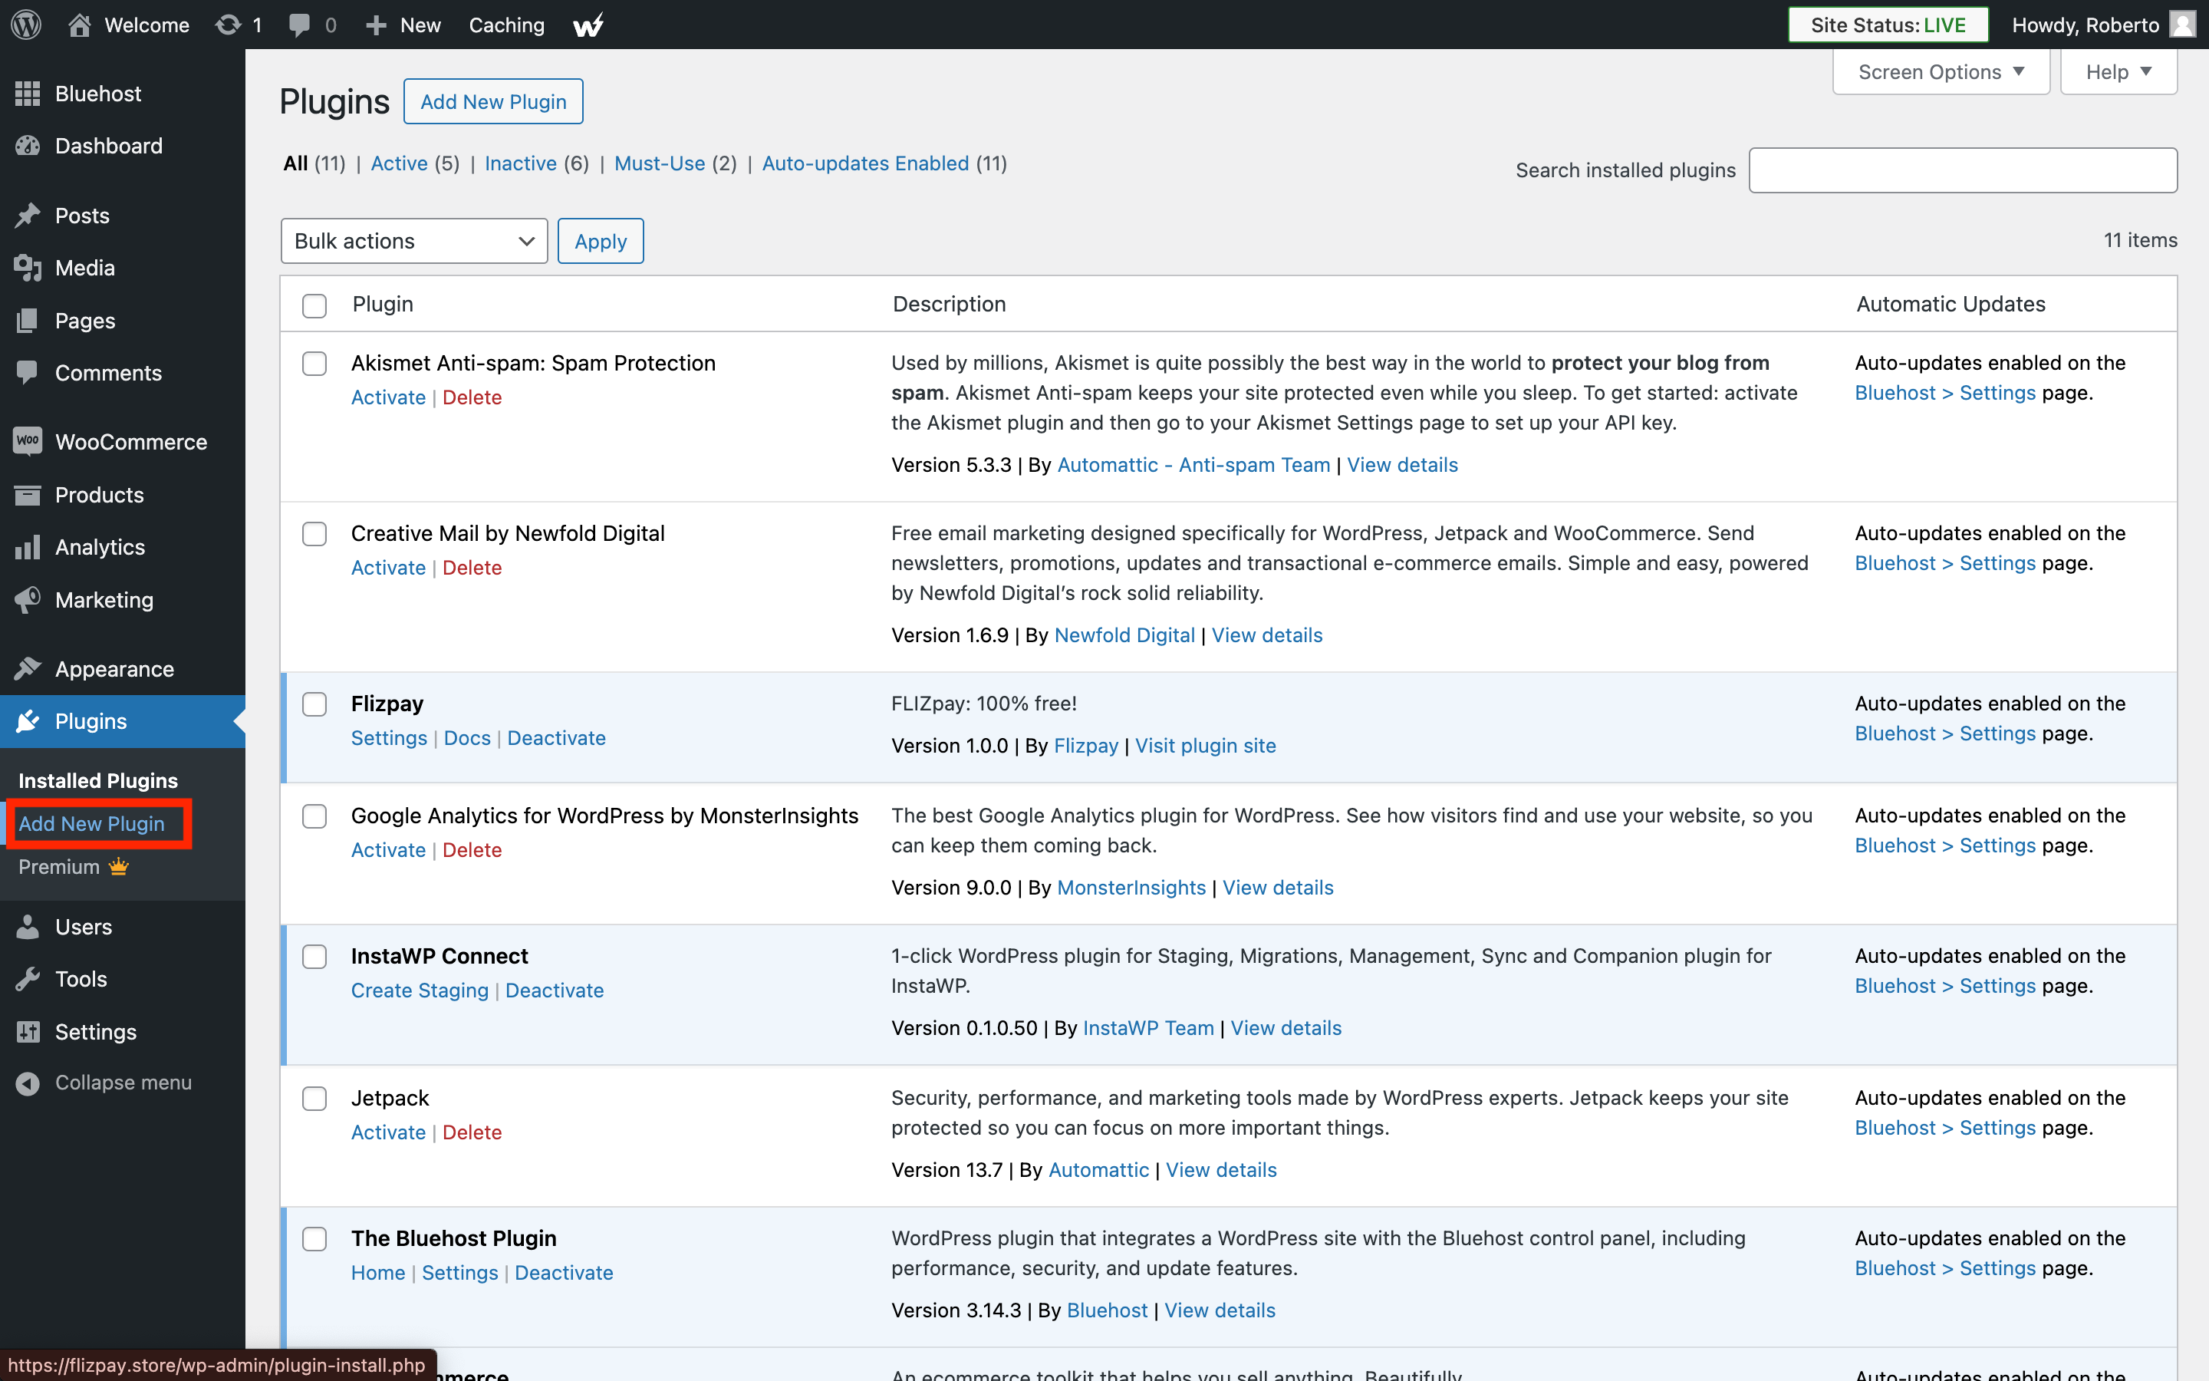Image resolution: width=2209 pixels, height=1381 pixels.
Task: Click the Site Status: LIVE button
Action: coord(1888,25)
